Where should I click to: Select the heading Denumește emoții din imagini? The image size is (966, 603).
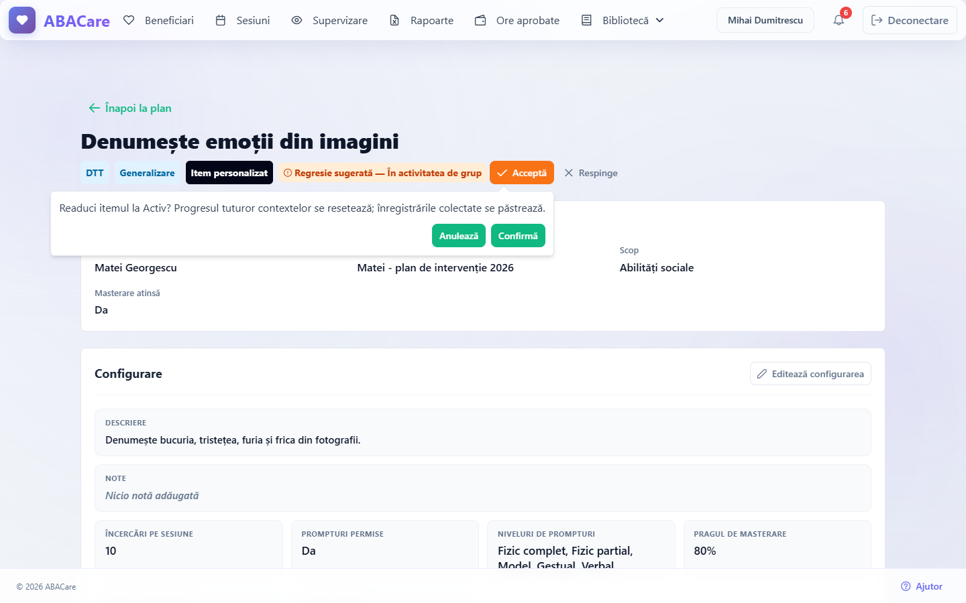tap(239, 141)
